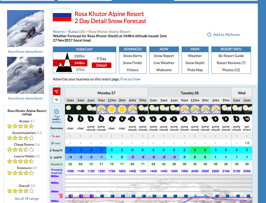The width and height of the screenshot is (266, 203).
Task: Open History under Advanced
Action: [x=133, y=70]
